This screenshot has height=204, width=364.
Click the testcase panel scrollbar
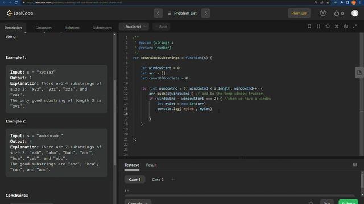pos(362,180)
